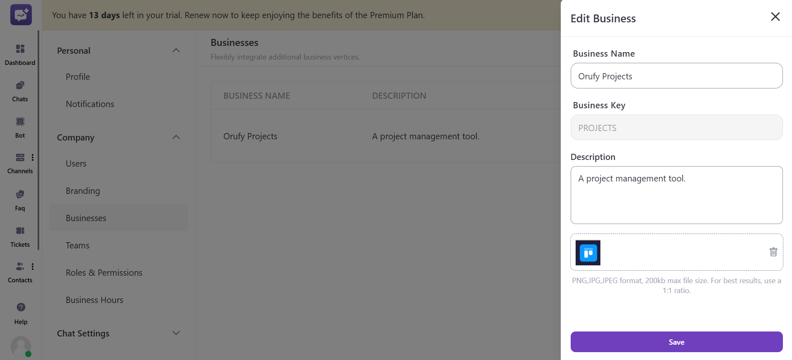Go to the Bot icon
The image size is (792, 360).
(20, 122)
